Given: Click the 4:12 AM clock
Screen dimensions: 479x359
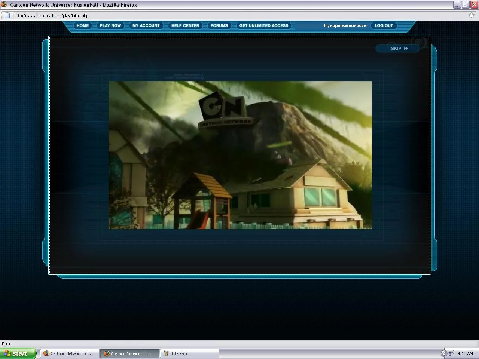Looking at the screenshot, I should pyautogui.click(x=465, y=353).
